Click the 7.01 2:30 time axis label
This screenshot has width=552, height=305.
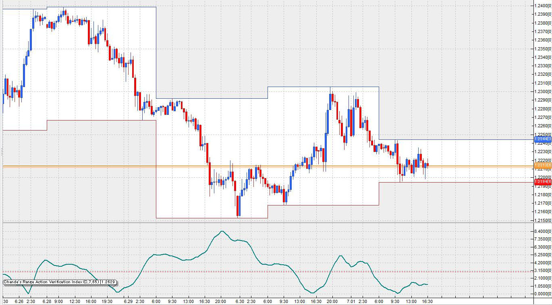pyautogui.click(x=357, y=301)
